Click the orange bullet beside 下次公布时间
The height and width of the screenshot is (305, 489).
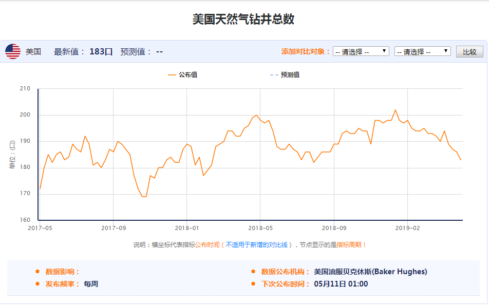(x=253, y=284)
